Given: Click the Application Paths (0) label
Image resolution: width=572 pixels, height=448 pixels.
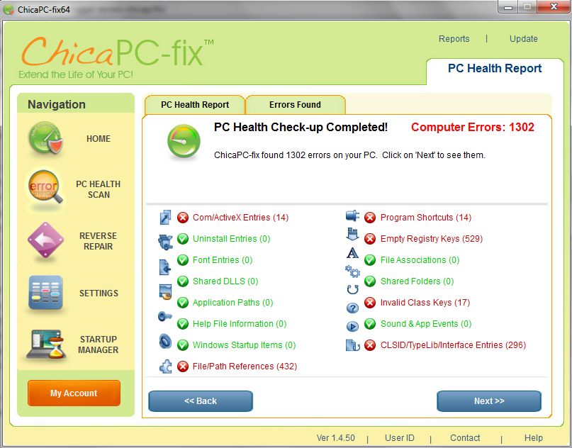Looking at the screenshot, I should coord(232,303).
